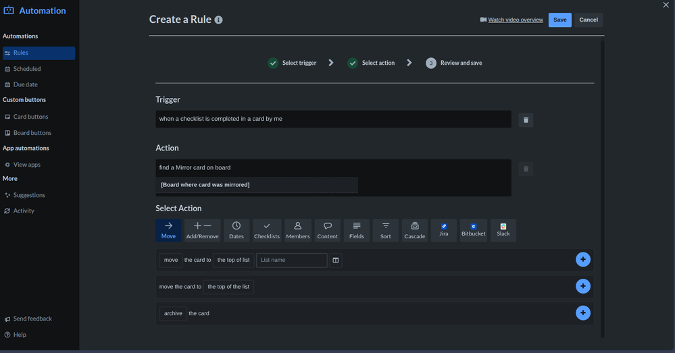Click the rule editor vertical scrollbar
This screenshot has width=675, height=353.
[x=602, y=189]
